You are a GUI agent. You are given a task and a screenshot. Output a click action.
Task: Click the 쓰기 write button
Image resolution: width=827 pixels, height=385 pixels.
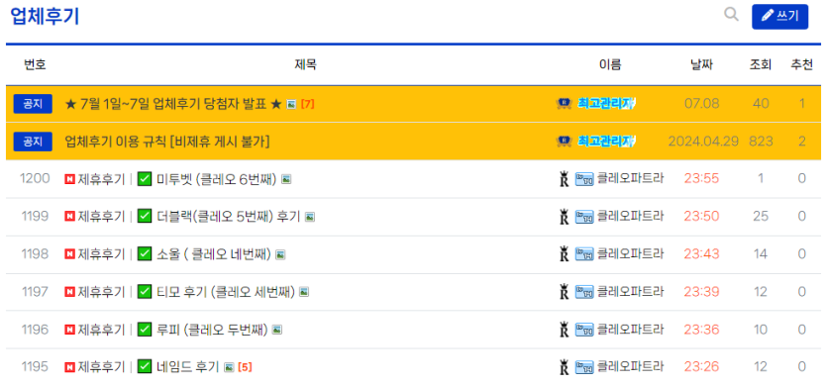(x=779, y=17)
